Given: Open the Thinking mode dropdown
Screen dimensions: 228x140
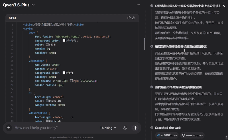Looking at the screenshot, I should tap(108, 128).
